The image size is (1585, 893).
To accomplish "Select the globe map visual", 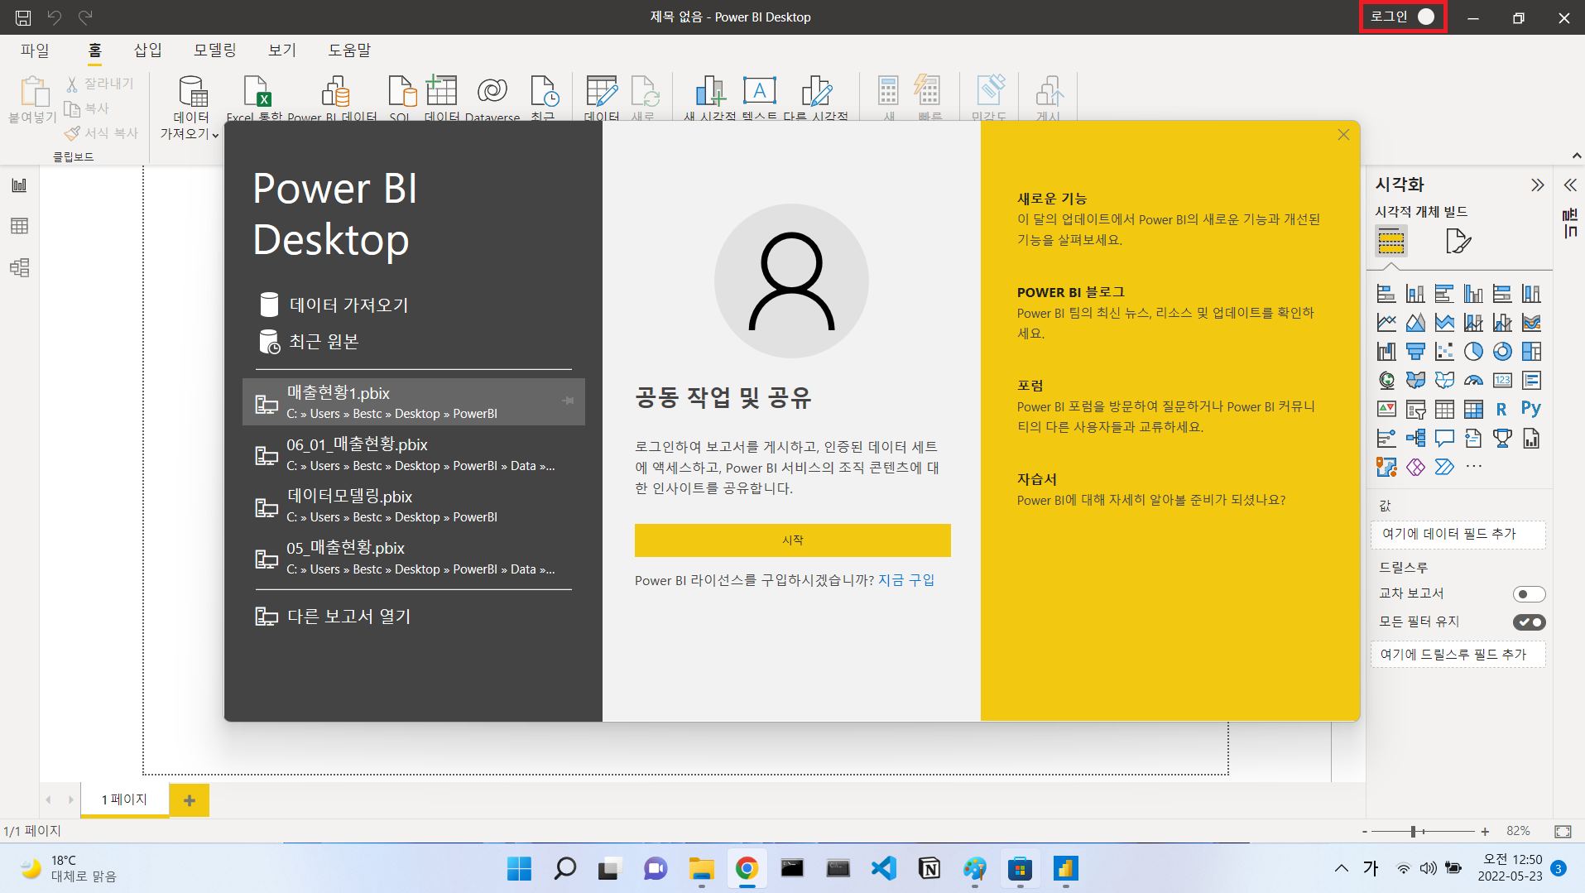I will pos(1386,381).
